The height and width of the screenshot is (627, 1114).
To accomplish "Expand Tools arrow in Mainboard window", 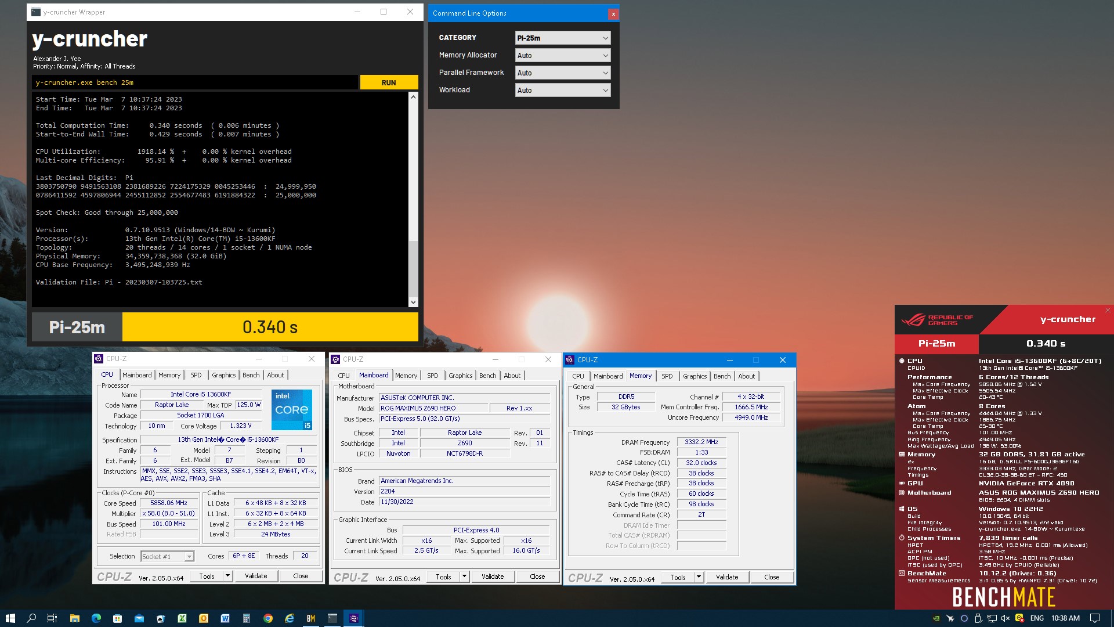I will pyautogui.click(x=464, y=576).
